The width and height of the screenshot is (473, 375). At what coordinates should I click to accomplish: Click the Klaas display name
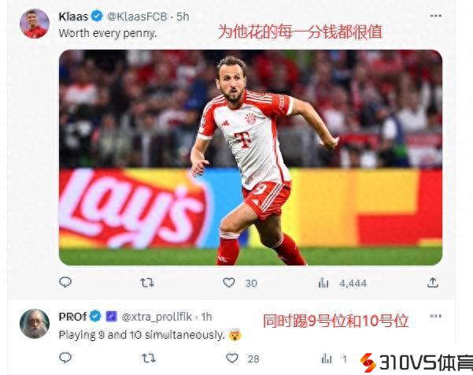73,17
